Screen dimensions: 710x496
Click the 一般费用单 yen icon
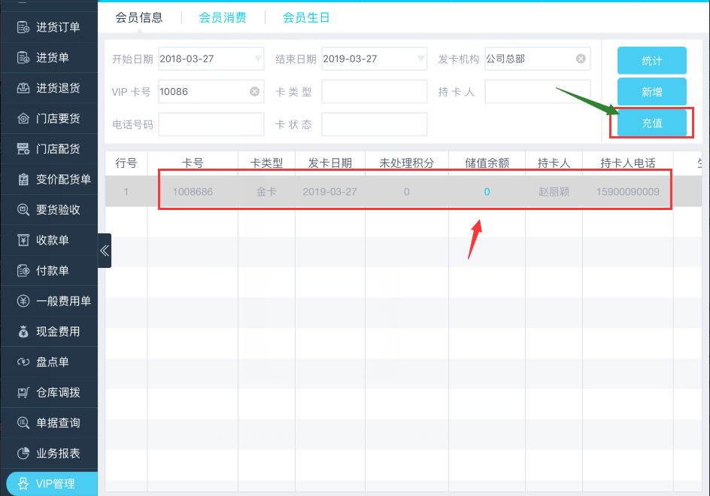point(23,301)
